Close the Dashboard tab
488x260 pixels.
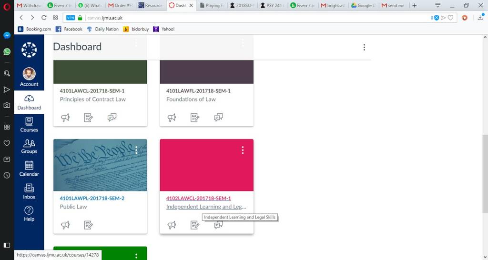pos(191,5)
